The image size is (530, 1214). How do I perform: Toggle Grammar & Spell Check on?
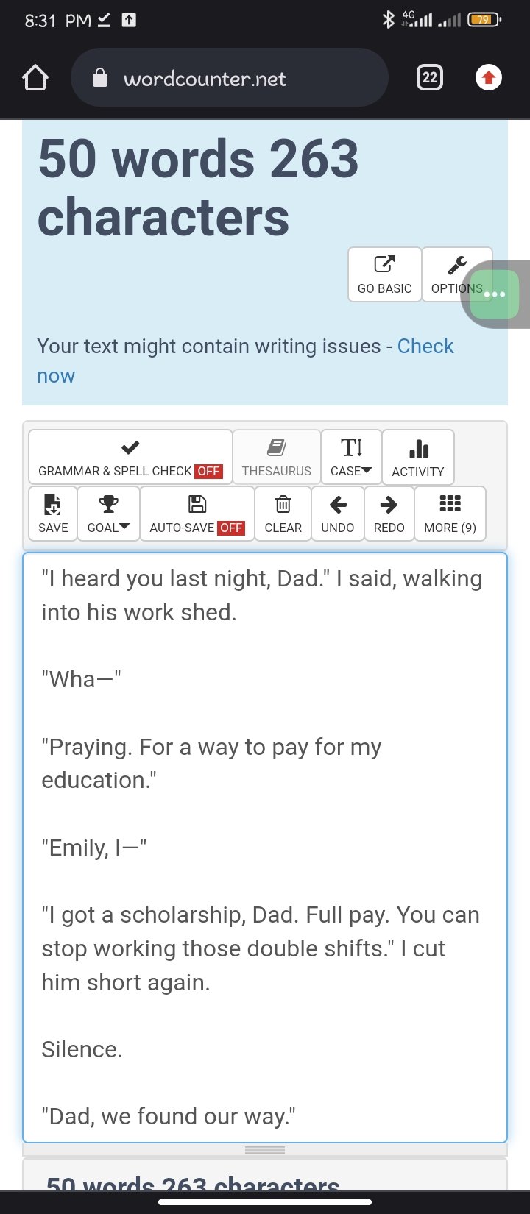[x=130, y=457]
